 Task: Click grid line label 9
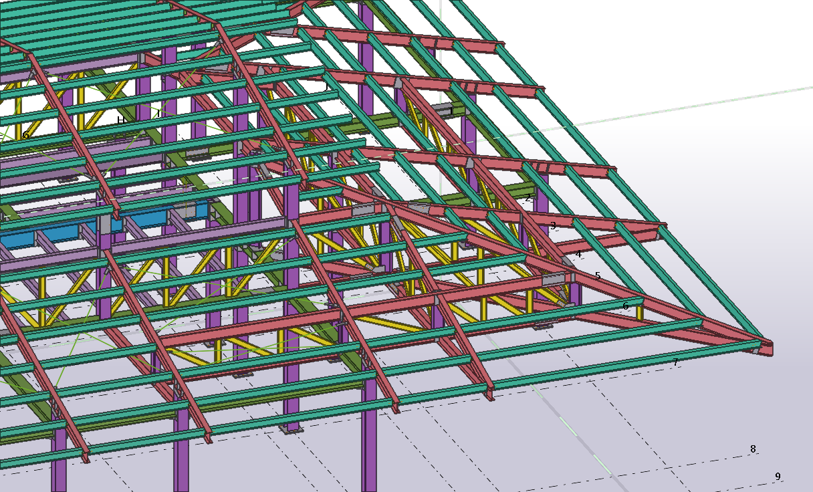778,477
